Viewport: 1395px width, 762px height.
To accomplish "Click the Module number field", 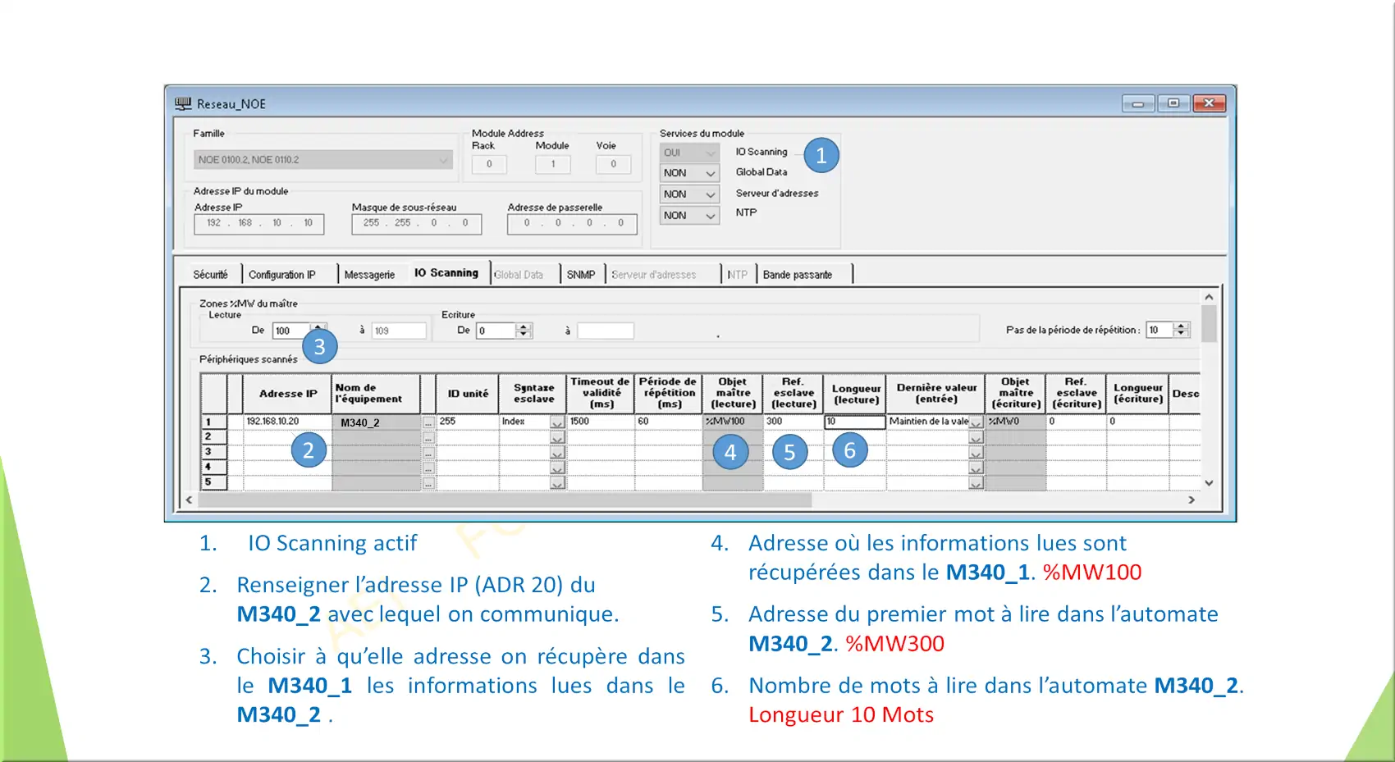I will tap(552, 164).
